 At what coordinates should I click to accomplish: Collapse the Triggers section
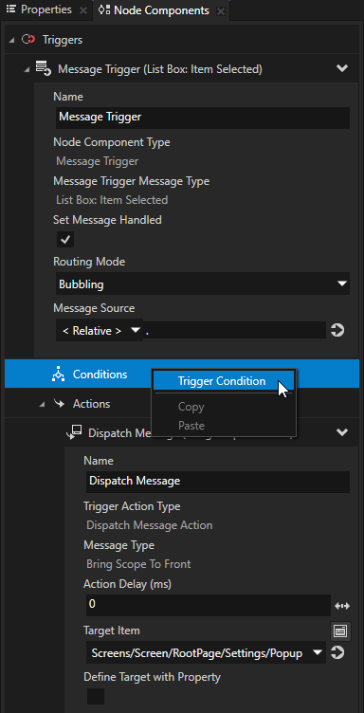[x=11, y=40]
